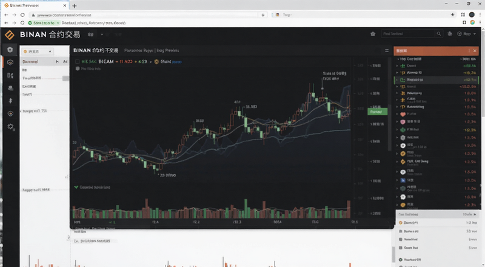Viewport: 485px width, 267px height.
Task: Click the 'Ac' label in the Denmol row
Action: coord(65,62)
